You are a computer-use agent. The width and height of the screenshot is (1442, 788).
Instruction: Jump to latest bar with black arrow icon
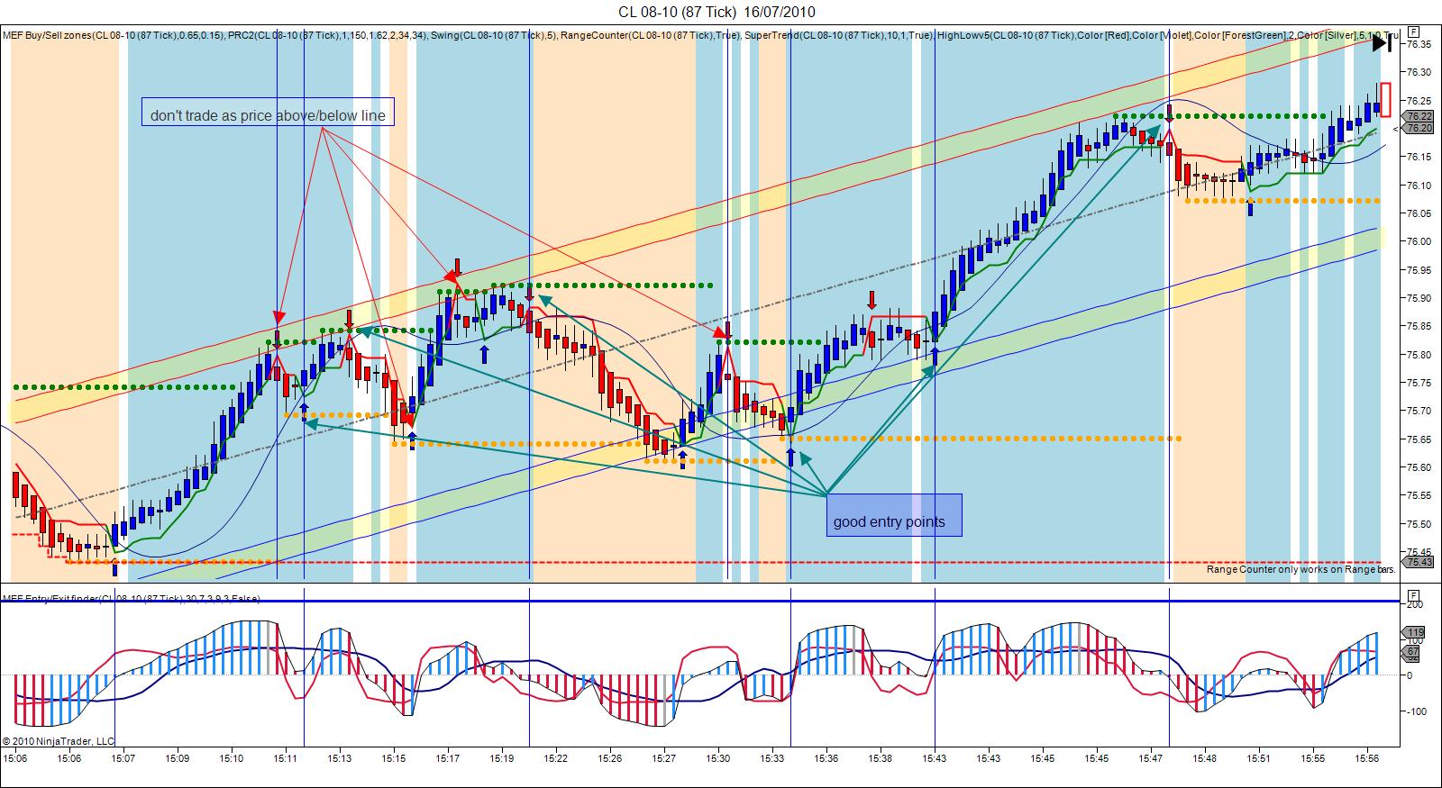(1381, 42)
